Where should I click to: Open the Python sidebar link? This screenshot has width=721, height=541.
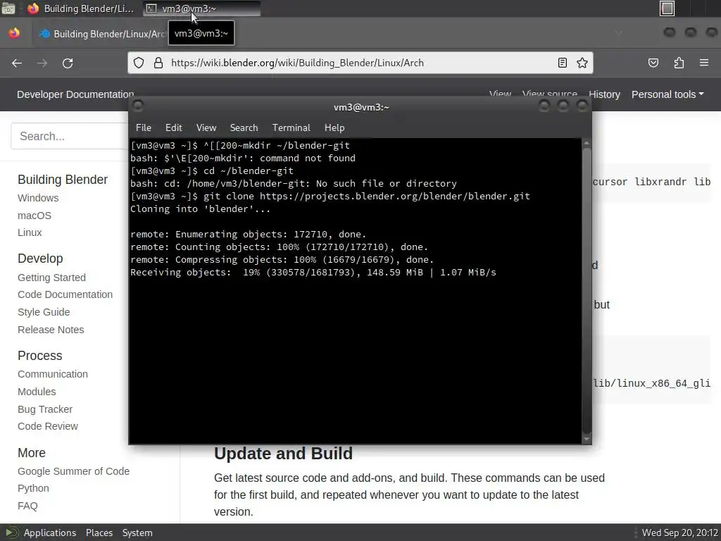(x=33, y=488)
